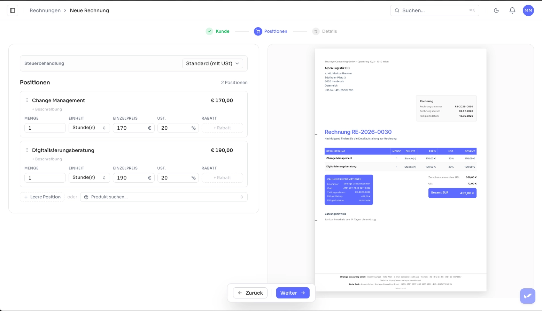Click the Steuerbehandlung label
This screenshot has height=311, width=542.
click(44, 63)
